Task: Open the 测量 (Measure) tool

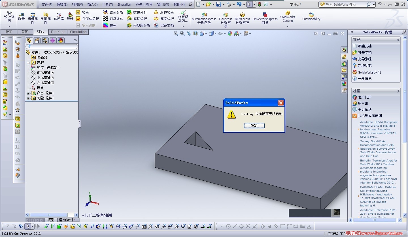Action: 21,17
